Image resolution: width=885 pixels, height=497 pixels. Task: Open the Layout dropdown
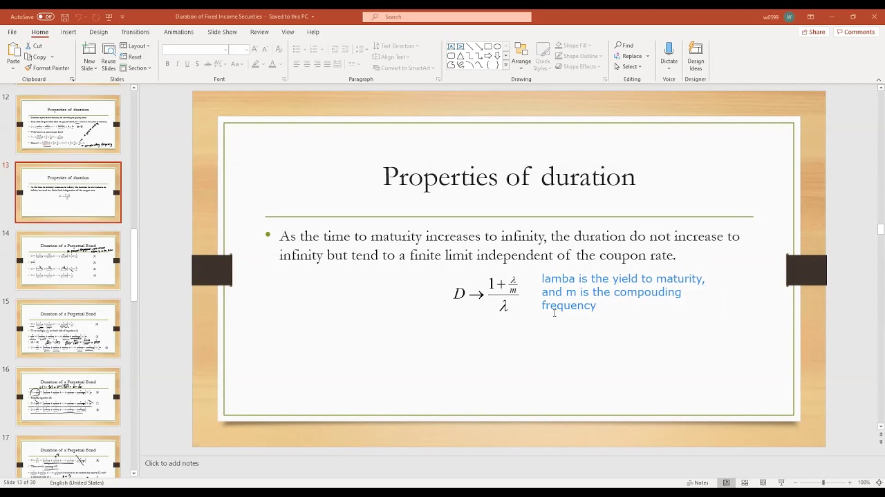135,46
